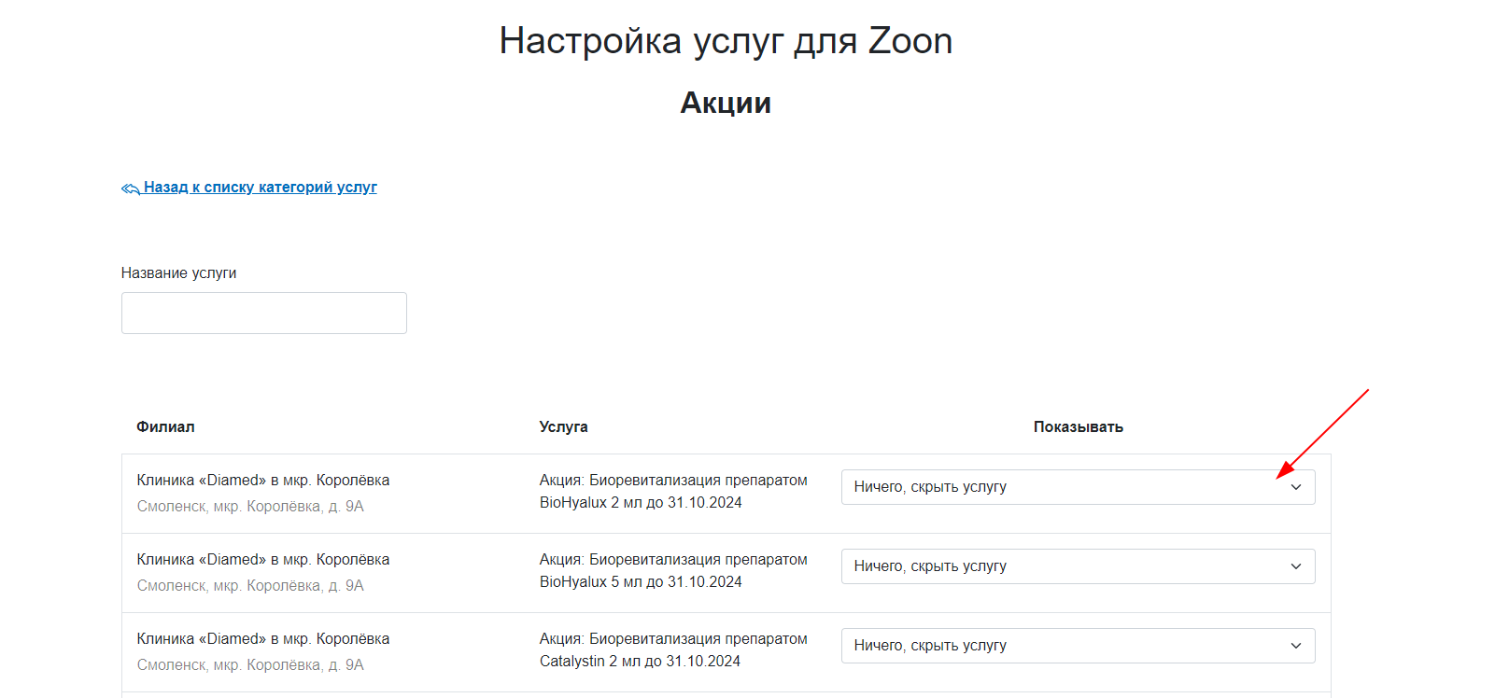Click clinic address in Catalystin 2 мл row
Image resolution: width=1495 pixels, height=698 pixels.
pos(250,665)
